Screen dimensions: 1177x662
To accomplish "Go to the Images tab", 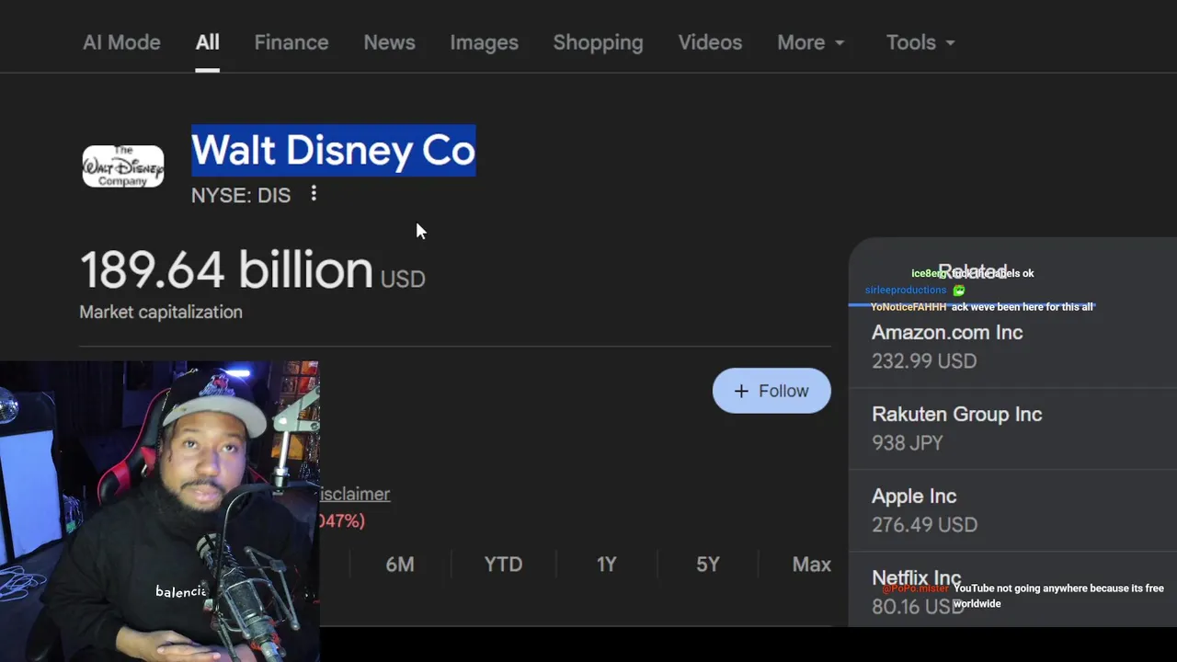I will click(484, 42).
